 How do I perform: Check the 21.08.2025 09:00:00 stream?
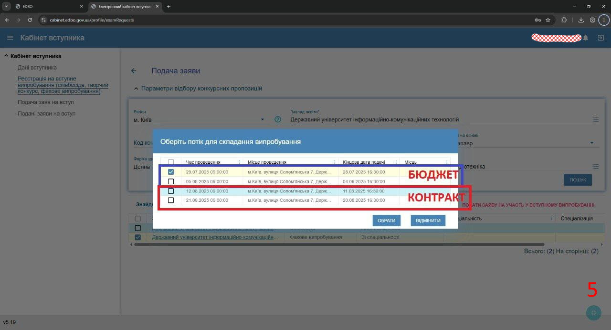[x=171, y=200]
